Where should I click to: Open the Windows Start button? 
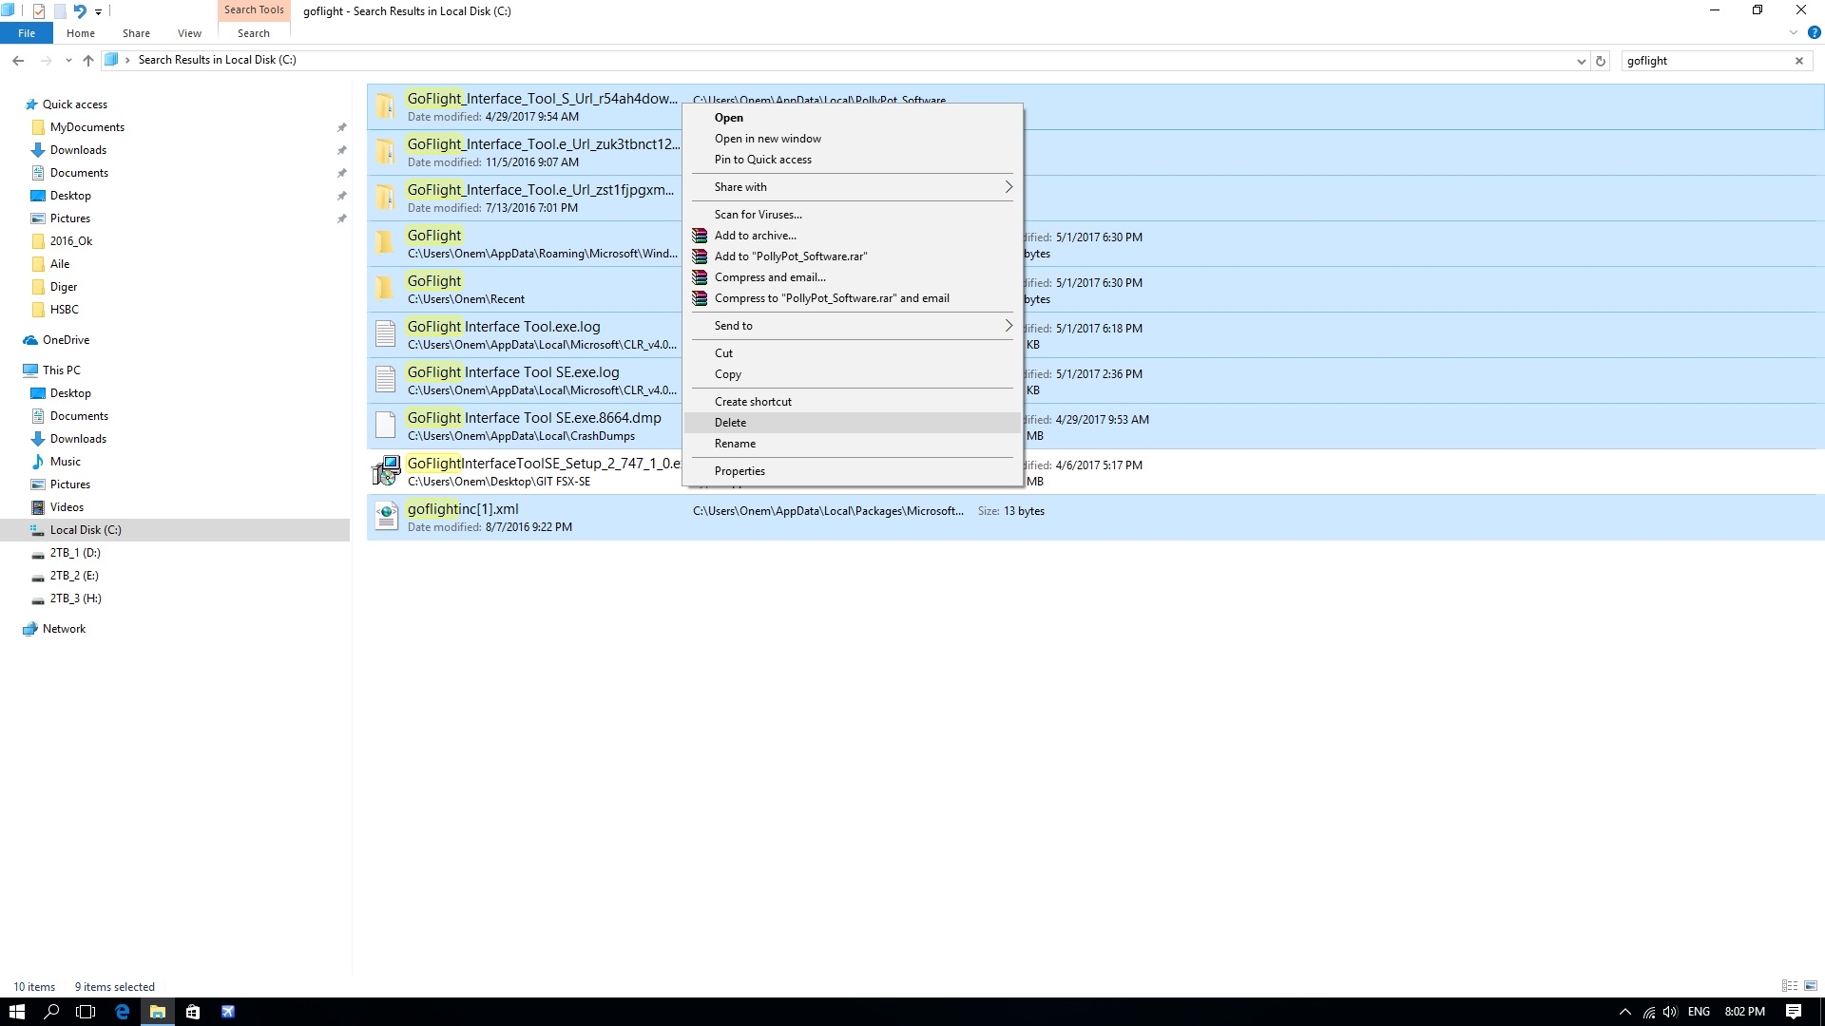click(x=17, y=1012)
